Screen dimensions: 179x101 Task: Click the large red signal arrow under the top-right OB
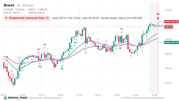point(158,19)
